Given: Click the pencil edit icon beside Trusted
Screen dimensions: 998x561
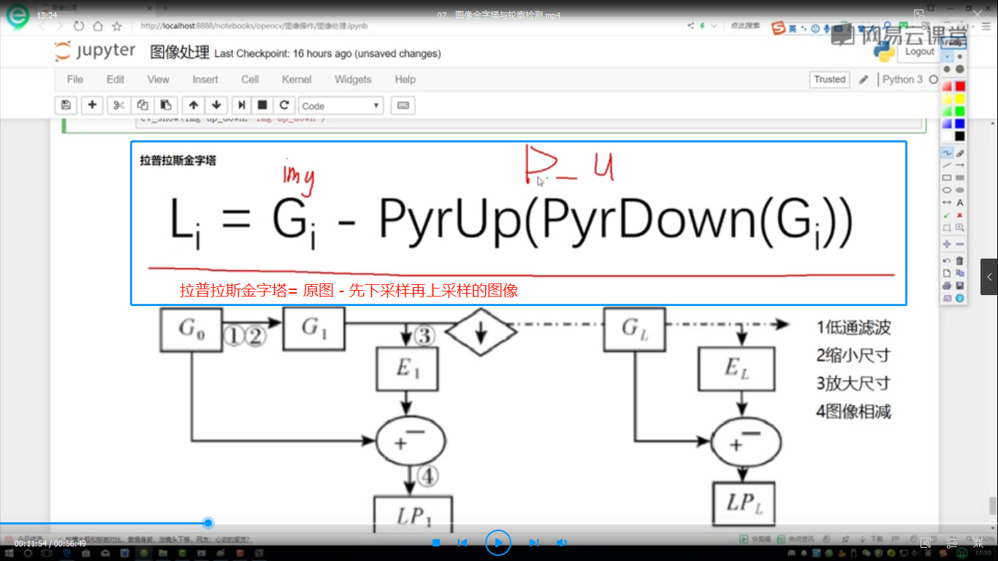Looking at the screenshot, I should (x=864, y=80).
